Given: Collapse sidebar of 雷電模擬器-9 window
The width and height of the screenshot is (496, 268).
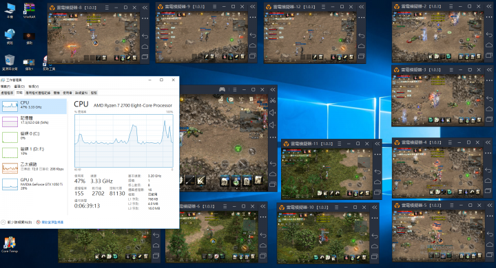Looking at the screenshot, I should click(253, 7).
